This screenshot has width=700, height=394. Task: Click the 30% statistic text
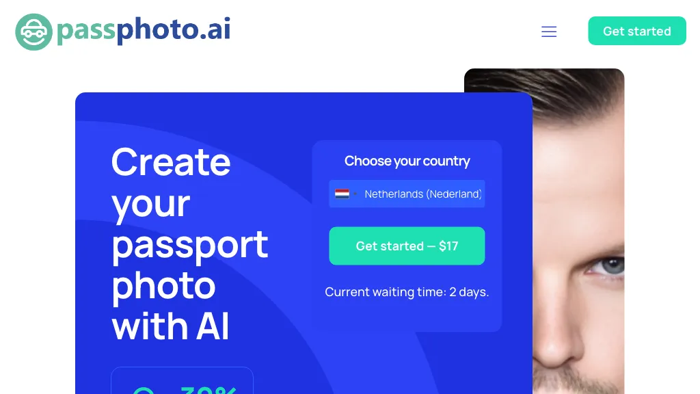[x=208, y=390]
